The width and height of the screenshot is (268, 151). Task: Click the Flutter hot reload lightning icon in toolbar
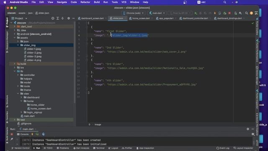click(215, 13)
